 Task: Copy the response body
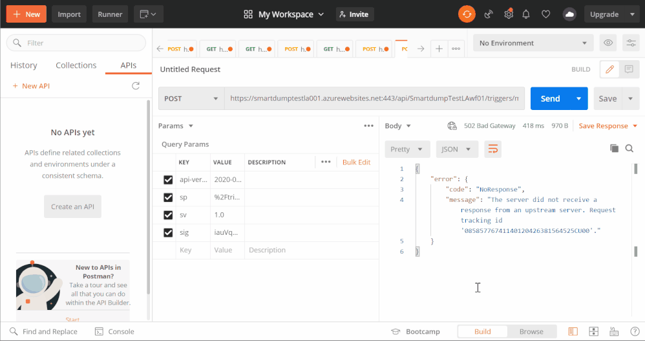614,148
